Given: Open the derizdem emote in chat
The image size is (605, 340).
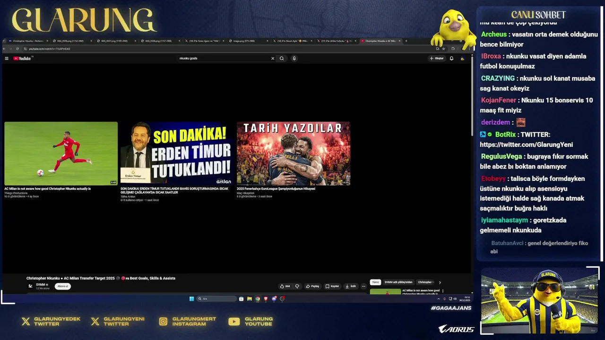Looking at the screenshot, I should 521,123.
